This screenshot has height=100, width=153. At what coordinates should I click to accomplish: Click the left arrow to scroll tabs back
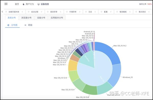(2, 12)
